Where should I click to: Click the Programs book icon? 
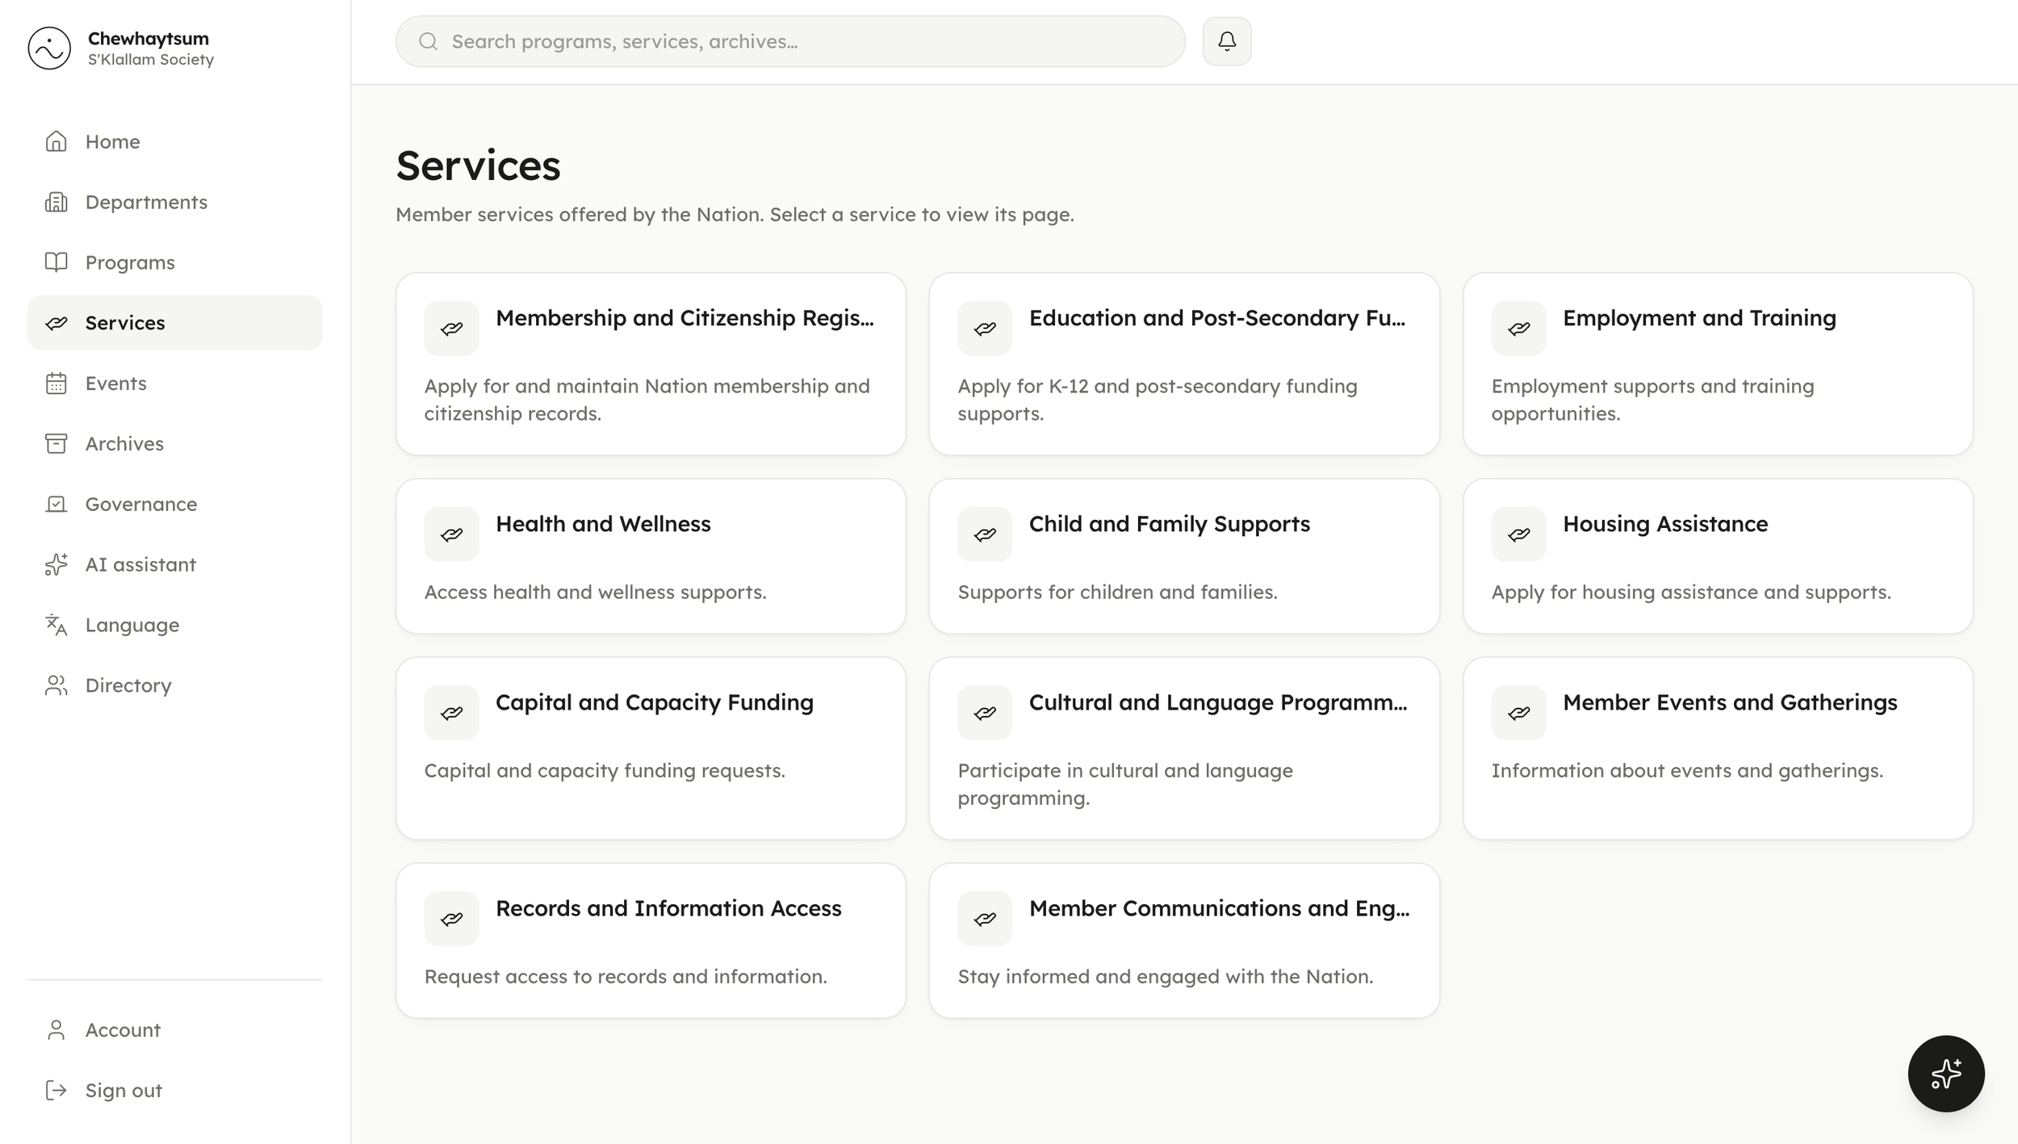coord(56,262)
